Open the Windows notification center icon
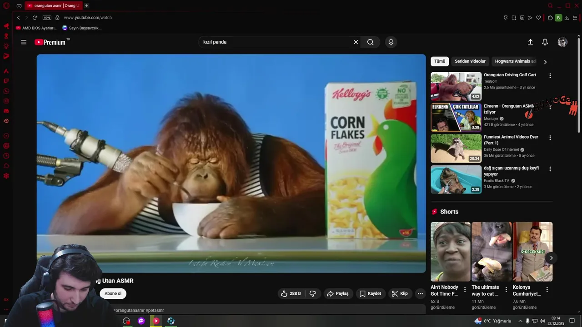Screen dimensions: 582x327 [x=572, y=321]
